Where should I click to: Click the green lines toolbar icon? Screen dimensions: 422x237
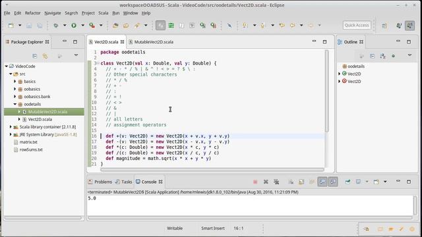[x=171, y=26]
